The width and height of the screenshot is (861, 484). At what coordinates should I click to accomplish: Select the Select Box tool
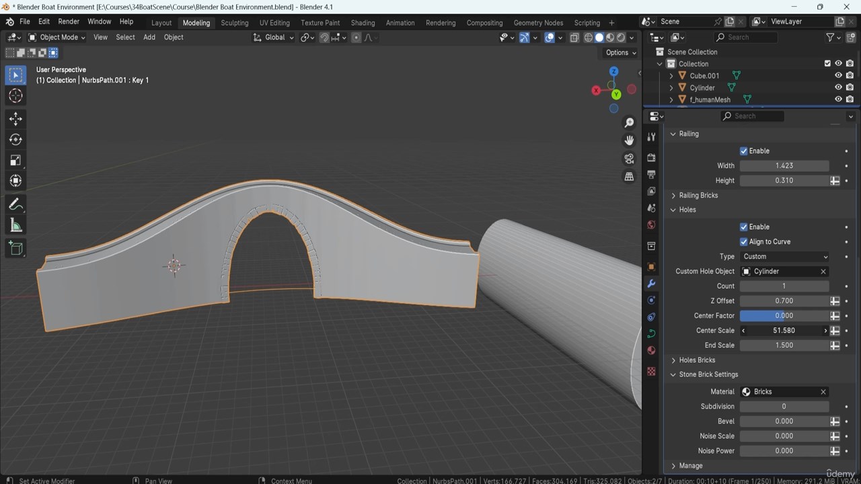pyautogui.click(x=15, y=75)
